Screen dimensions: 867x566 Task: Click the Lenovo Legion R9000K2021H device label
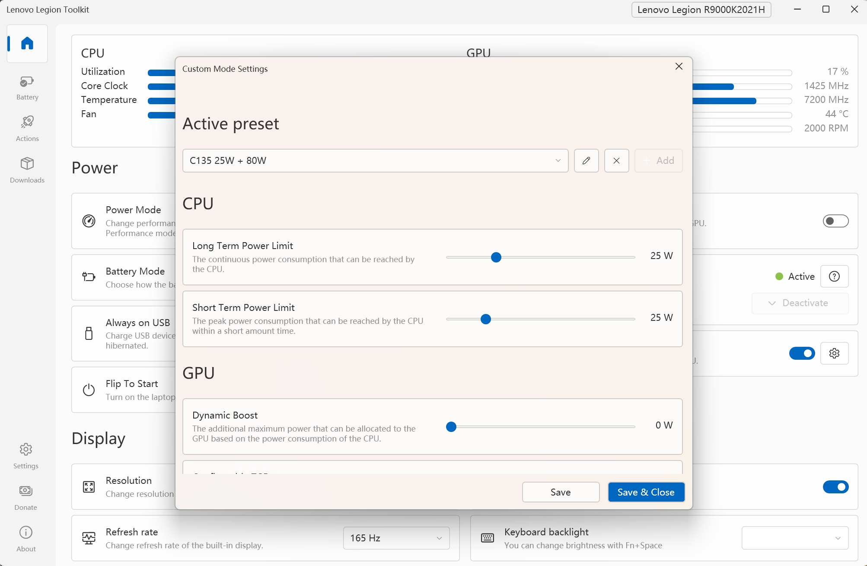[x=701, y=10]
